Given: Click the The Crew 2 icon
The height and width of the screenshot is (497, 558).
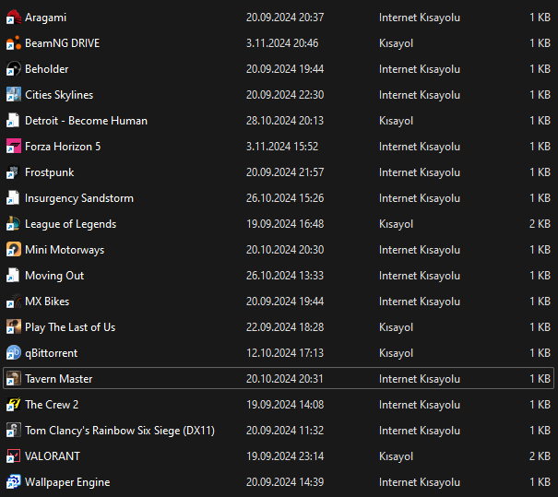Looking at the screenshot, I should pyautogui.click(x=14, y=405).
